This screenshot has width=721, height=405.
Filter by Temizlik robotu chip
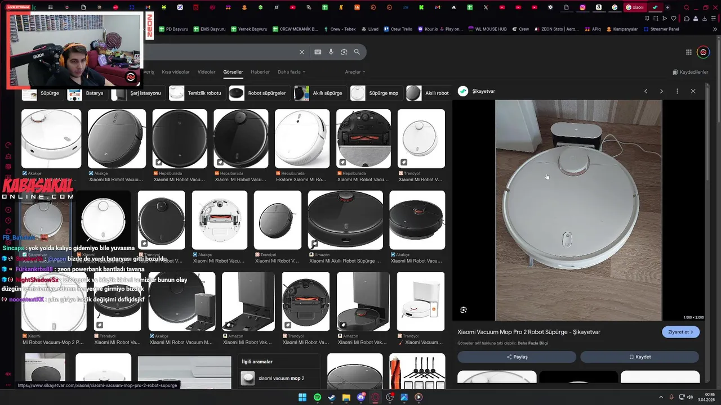tap(197, 93)
